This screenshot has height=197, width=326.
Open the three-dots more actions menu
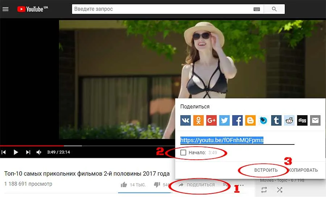(241, 185)
